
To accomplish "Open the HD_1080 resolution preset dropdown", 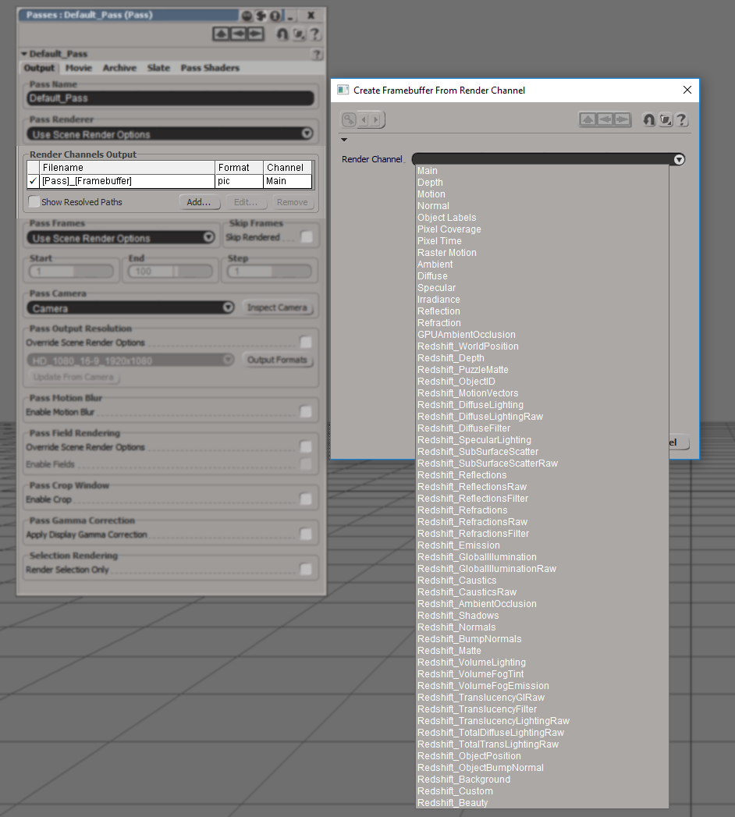I will coord(130,361).
